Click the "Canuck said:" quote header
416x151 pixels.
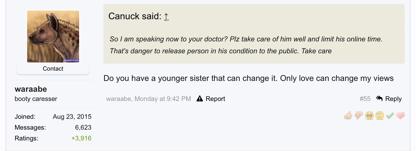coord(135,16)
